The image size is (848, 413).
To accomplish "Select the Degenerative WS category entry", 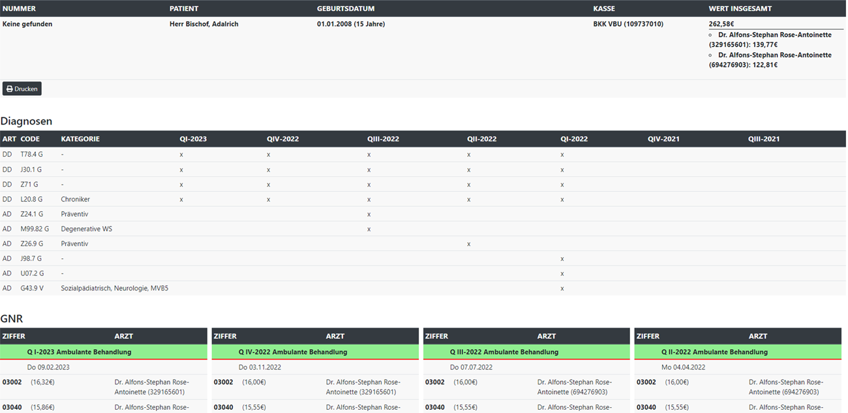I will (x=87, y=229).
